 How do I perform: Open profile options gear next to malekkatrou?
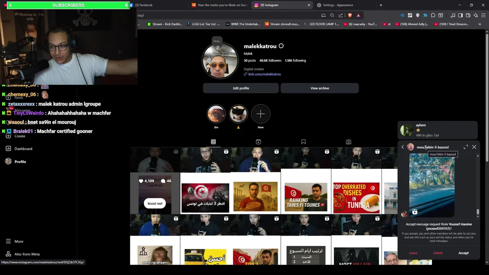[281, 46]
